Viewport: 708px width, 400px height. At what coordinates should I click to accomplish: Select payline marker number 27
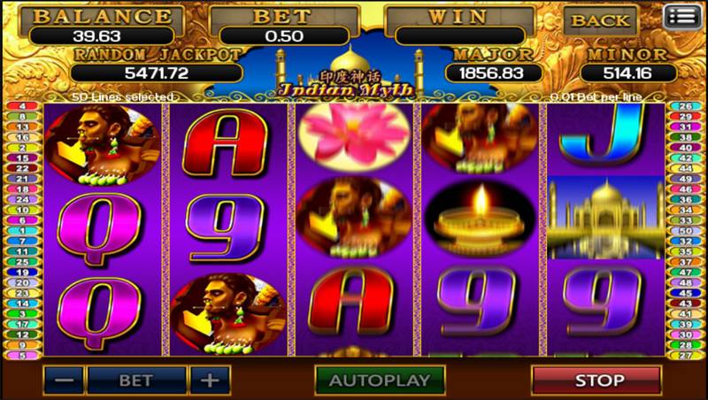[686, 355]
